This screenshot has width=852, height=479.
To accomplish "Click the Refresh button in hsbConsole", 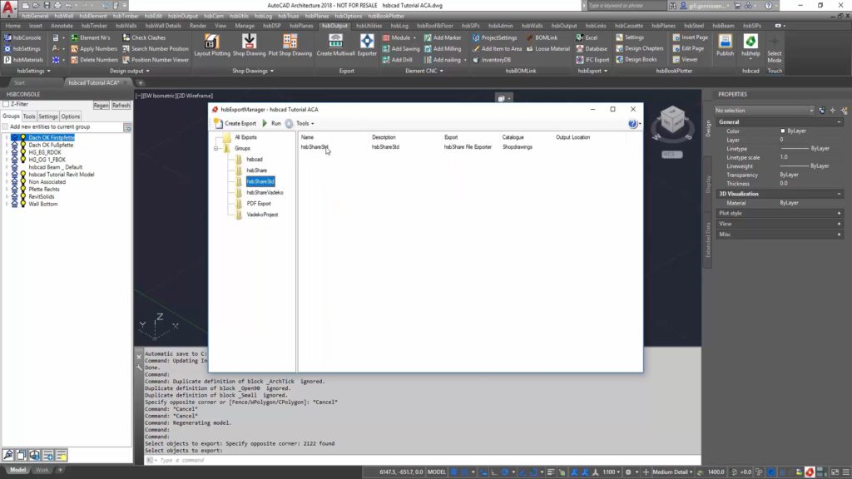I will 121,106.
